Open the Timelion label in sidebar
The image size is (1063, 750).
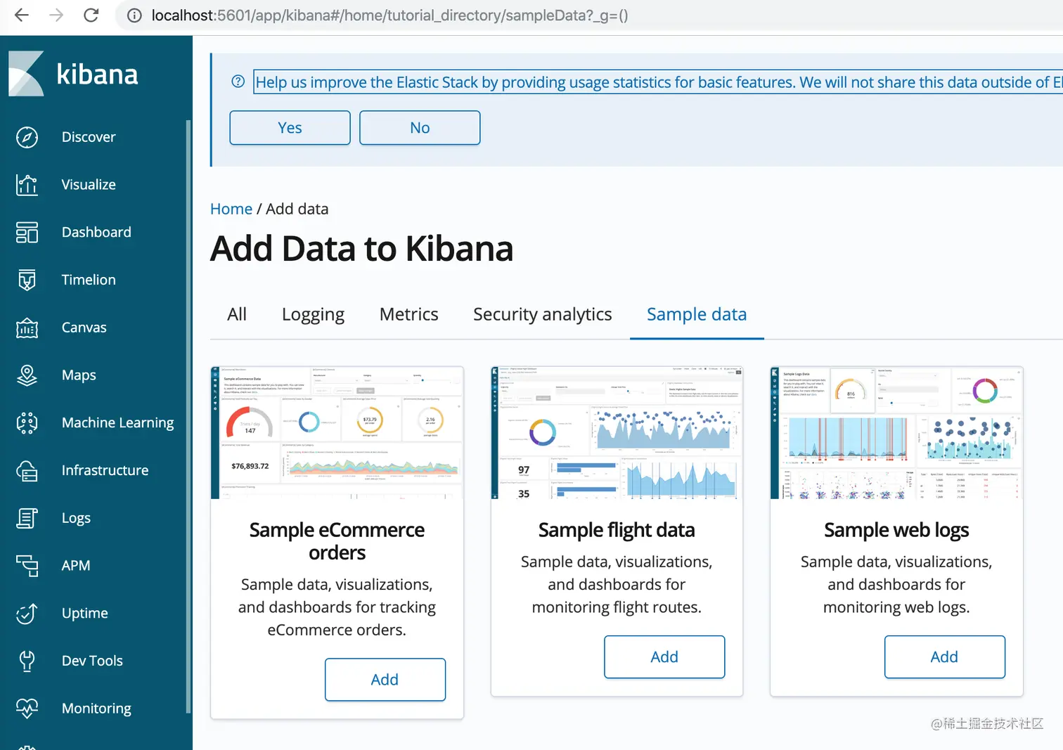(89, 280)
